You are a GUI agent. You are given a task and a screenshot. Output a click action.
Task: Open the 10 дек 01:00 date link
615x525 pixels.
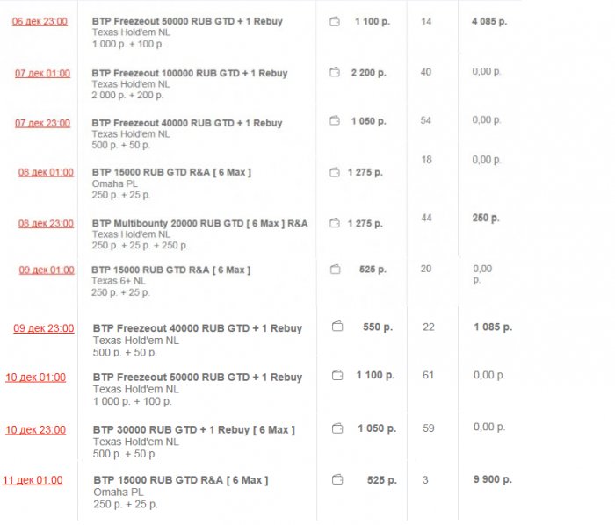(x=35, y=378)
